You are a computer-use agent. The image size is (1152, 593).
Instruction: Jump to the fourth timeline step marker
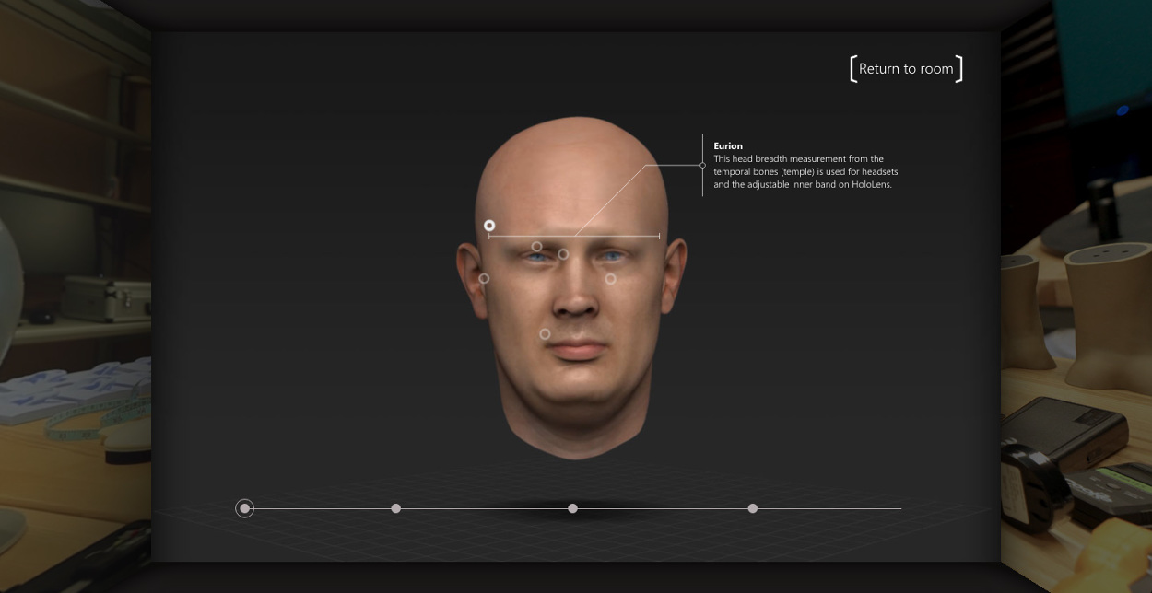(753, 508)
